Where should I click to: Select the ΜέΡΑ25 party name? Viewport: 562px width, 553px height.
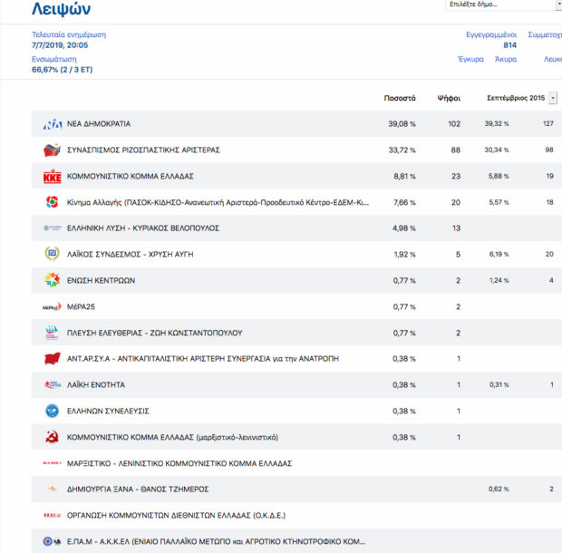[81, 306]
